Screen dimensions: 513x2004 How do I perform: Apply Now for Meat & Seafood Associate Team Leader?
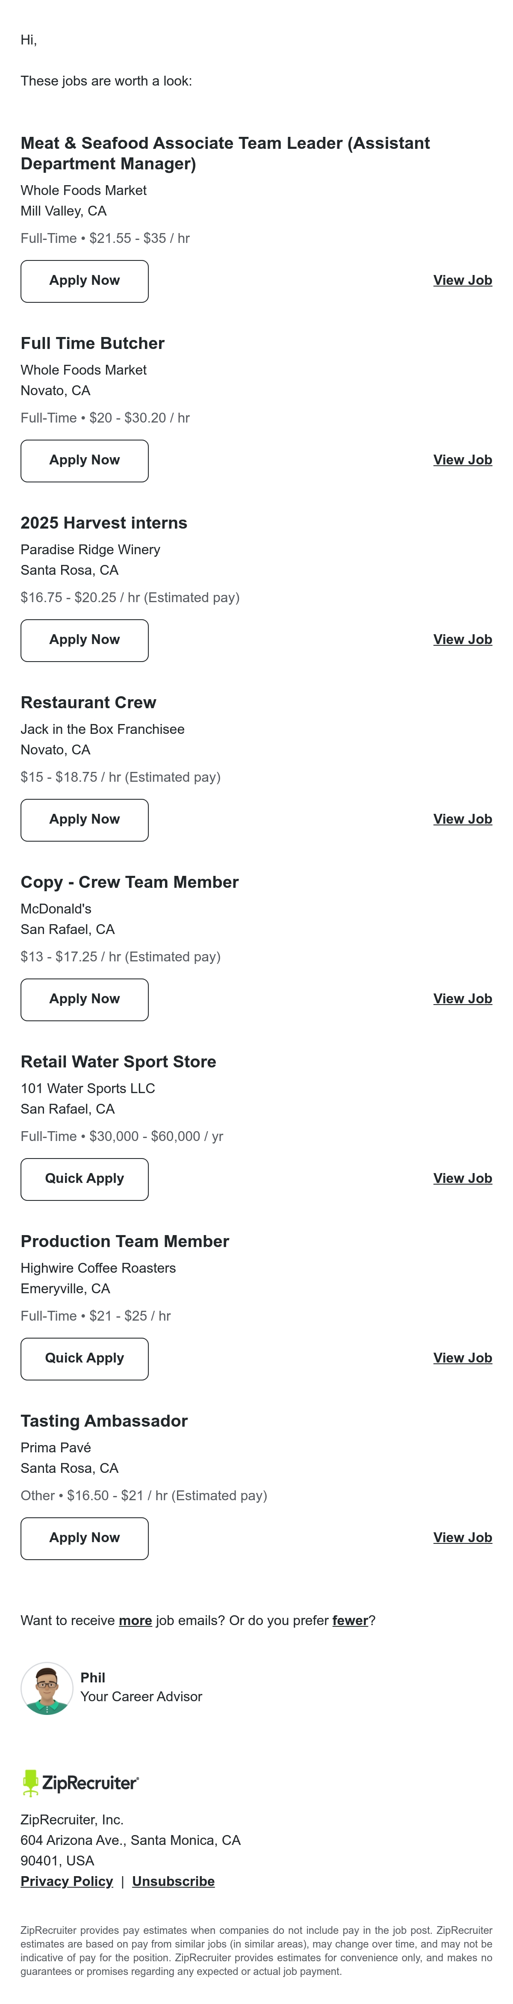coord(84,281)
